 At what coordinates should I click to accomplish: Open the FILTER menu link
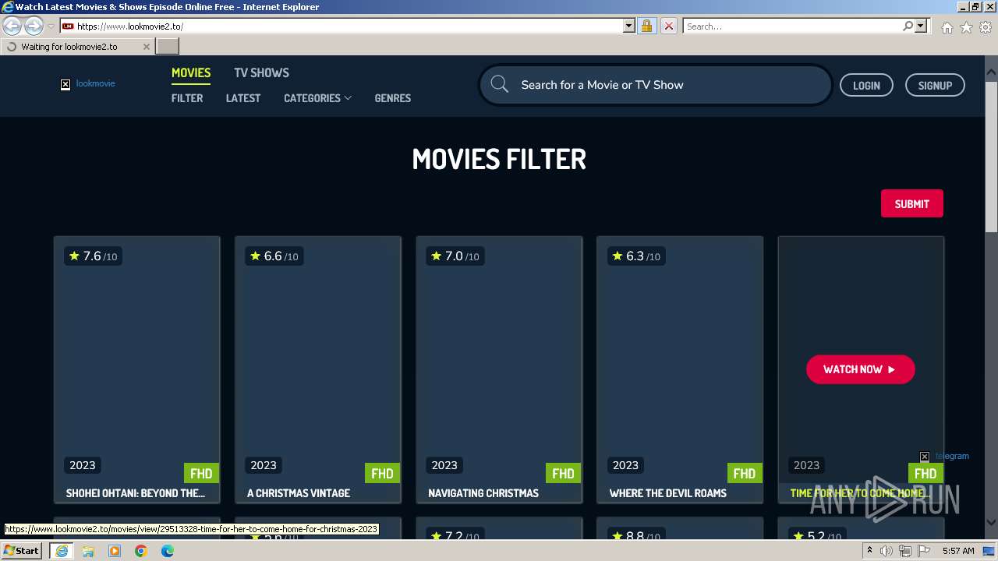click(187, 98)
